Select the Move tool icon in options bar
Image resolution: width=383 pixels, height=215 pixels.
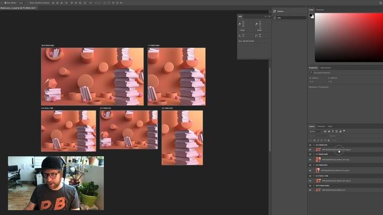[1, 2]
